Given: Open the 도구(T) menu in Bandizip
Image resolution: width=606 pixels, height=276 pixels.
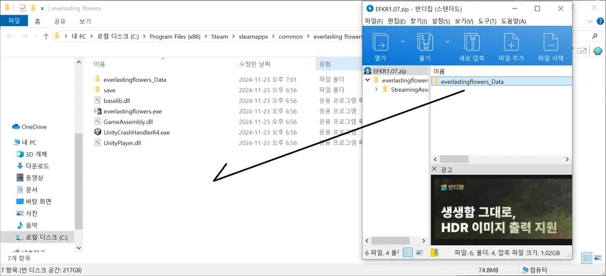Looking at the screenshot, I should 487,21.
